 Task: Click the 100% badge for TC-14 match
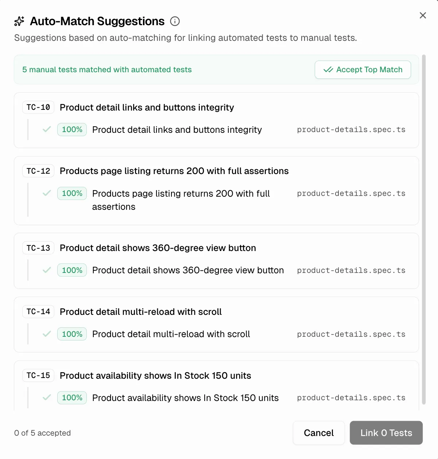tap(72, 334)
